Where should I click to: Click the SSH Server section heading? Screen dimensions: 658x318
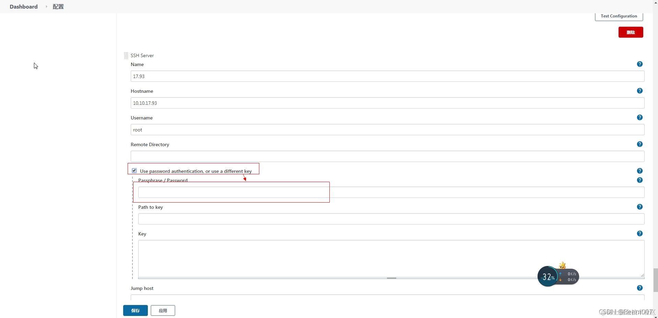click(x=142, y=55)
